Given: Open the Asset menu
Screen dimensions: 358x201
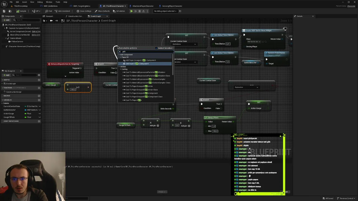Looking at the screenshot, I should [25, 2].
